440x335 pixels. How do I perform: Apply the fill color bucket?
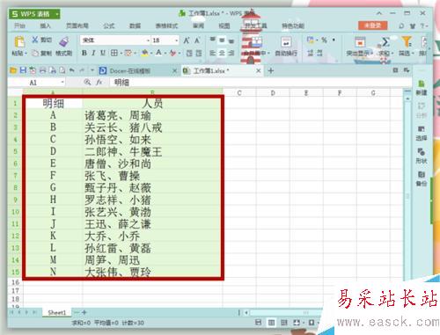click(x=144, y=53)
